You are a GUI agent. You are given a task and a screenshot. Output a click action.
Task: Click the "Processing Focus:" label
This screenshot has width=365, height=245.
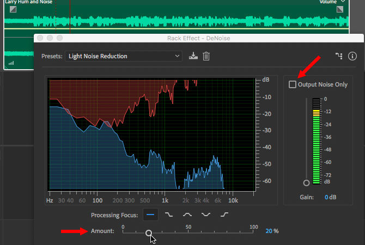(114, 215)
